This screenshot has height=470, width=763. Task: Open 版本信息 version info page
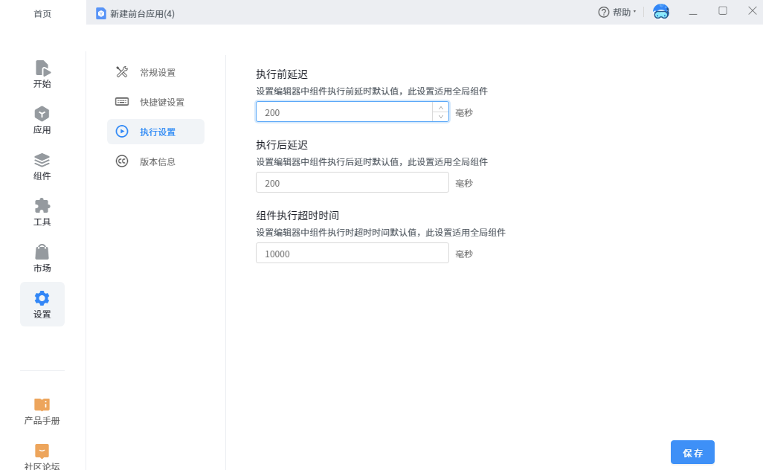[156, 161]
